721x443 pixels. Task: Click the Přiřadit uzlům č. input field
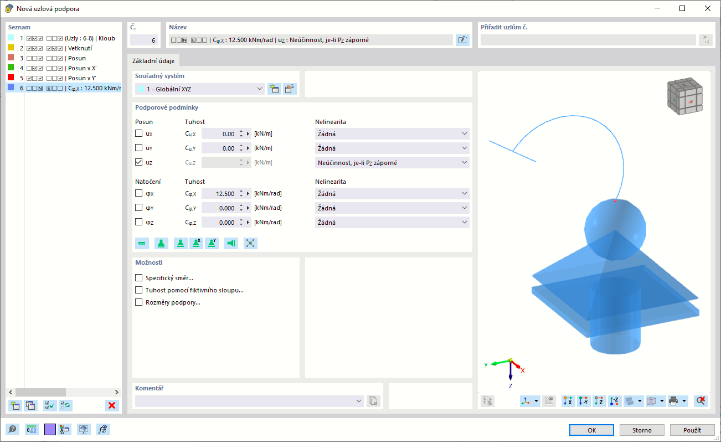click(588, 40)
